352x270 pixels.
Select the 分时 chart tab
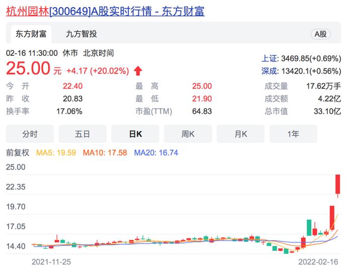(x=30, y=134)
